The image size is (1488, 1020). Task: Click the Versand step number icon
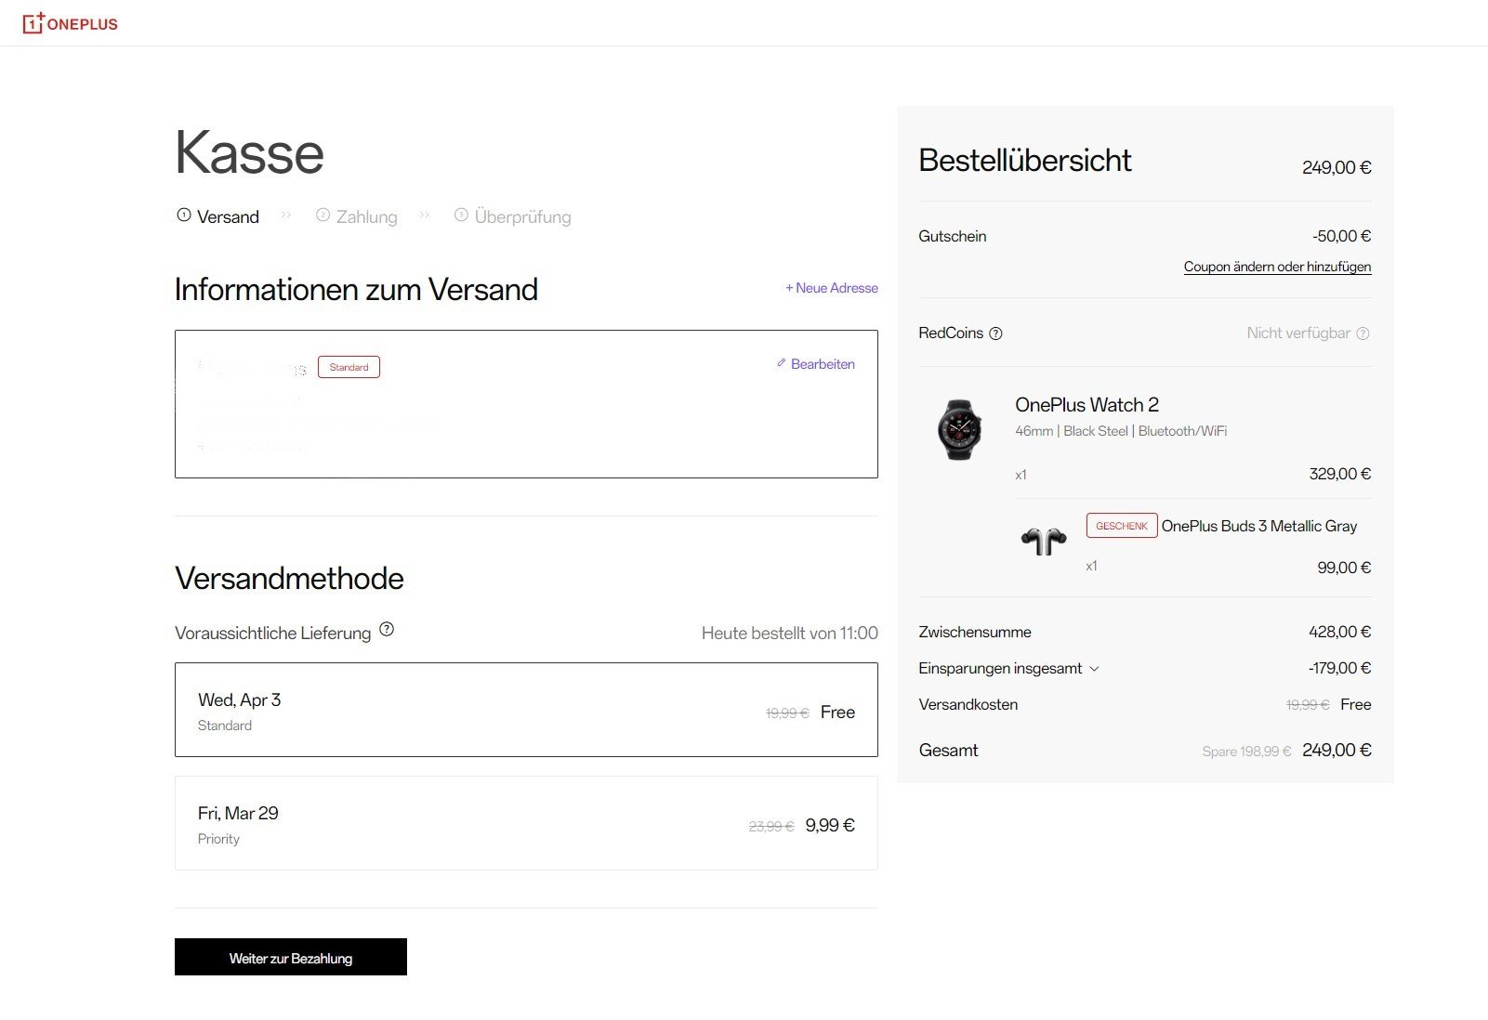click(184, 216)
